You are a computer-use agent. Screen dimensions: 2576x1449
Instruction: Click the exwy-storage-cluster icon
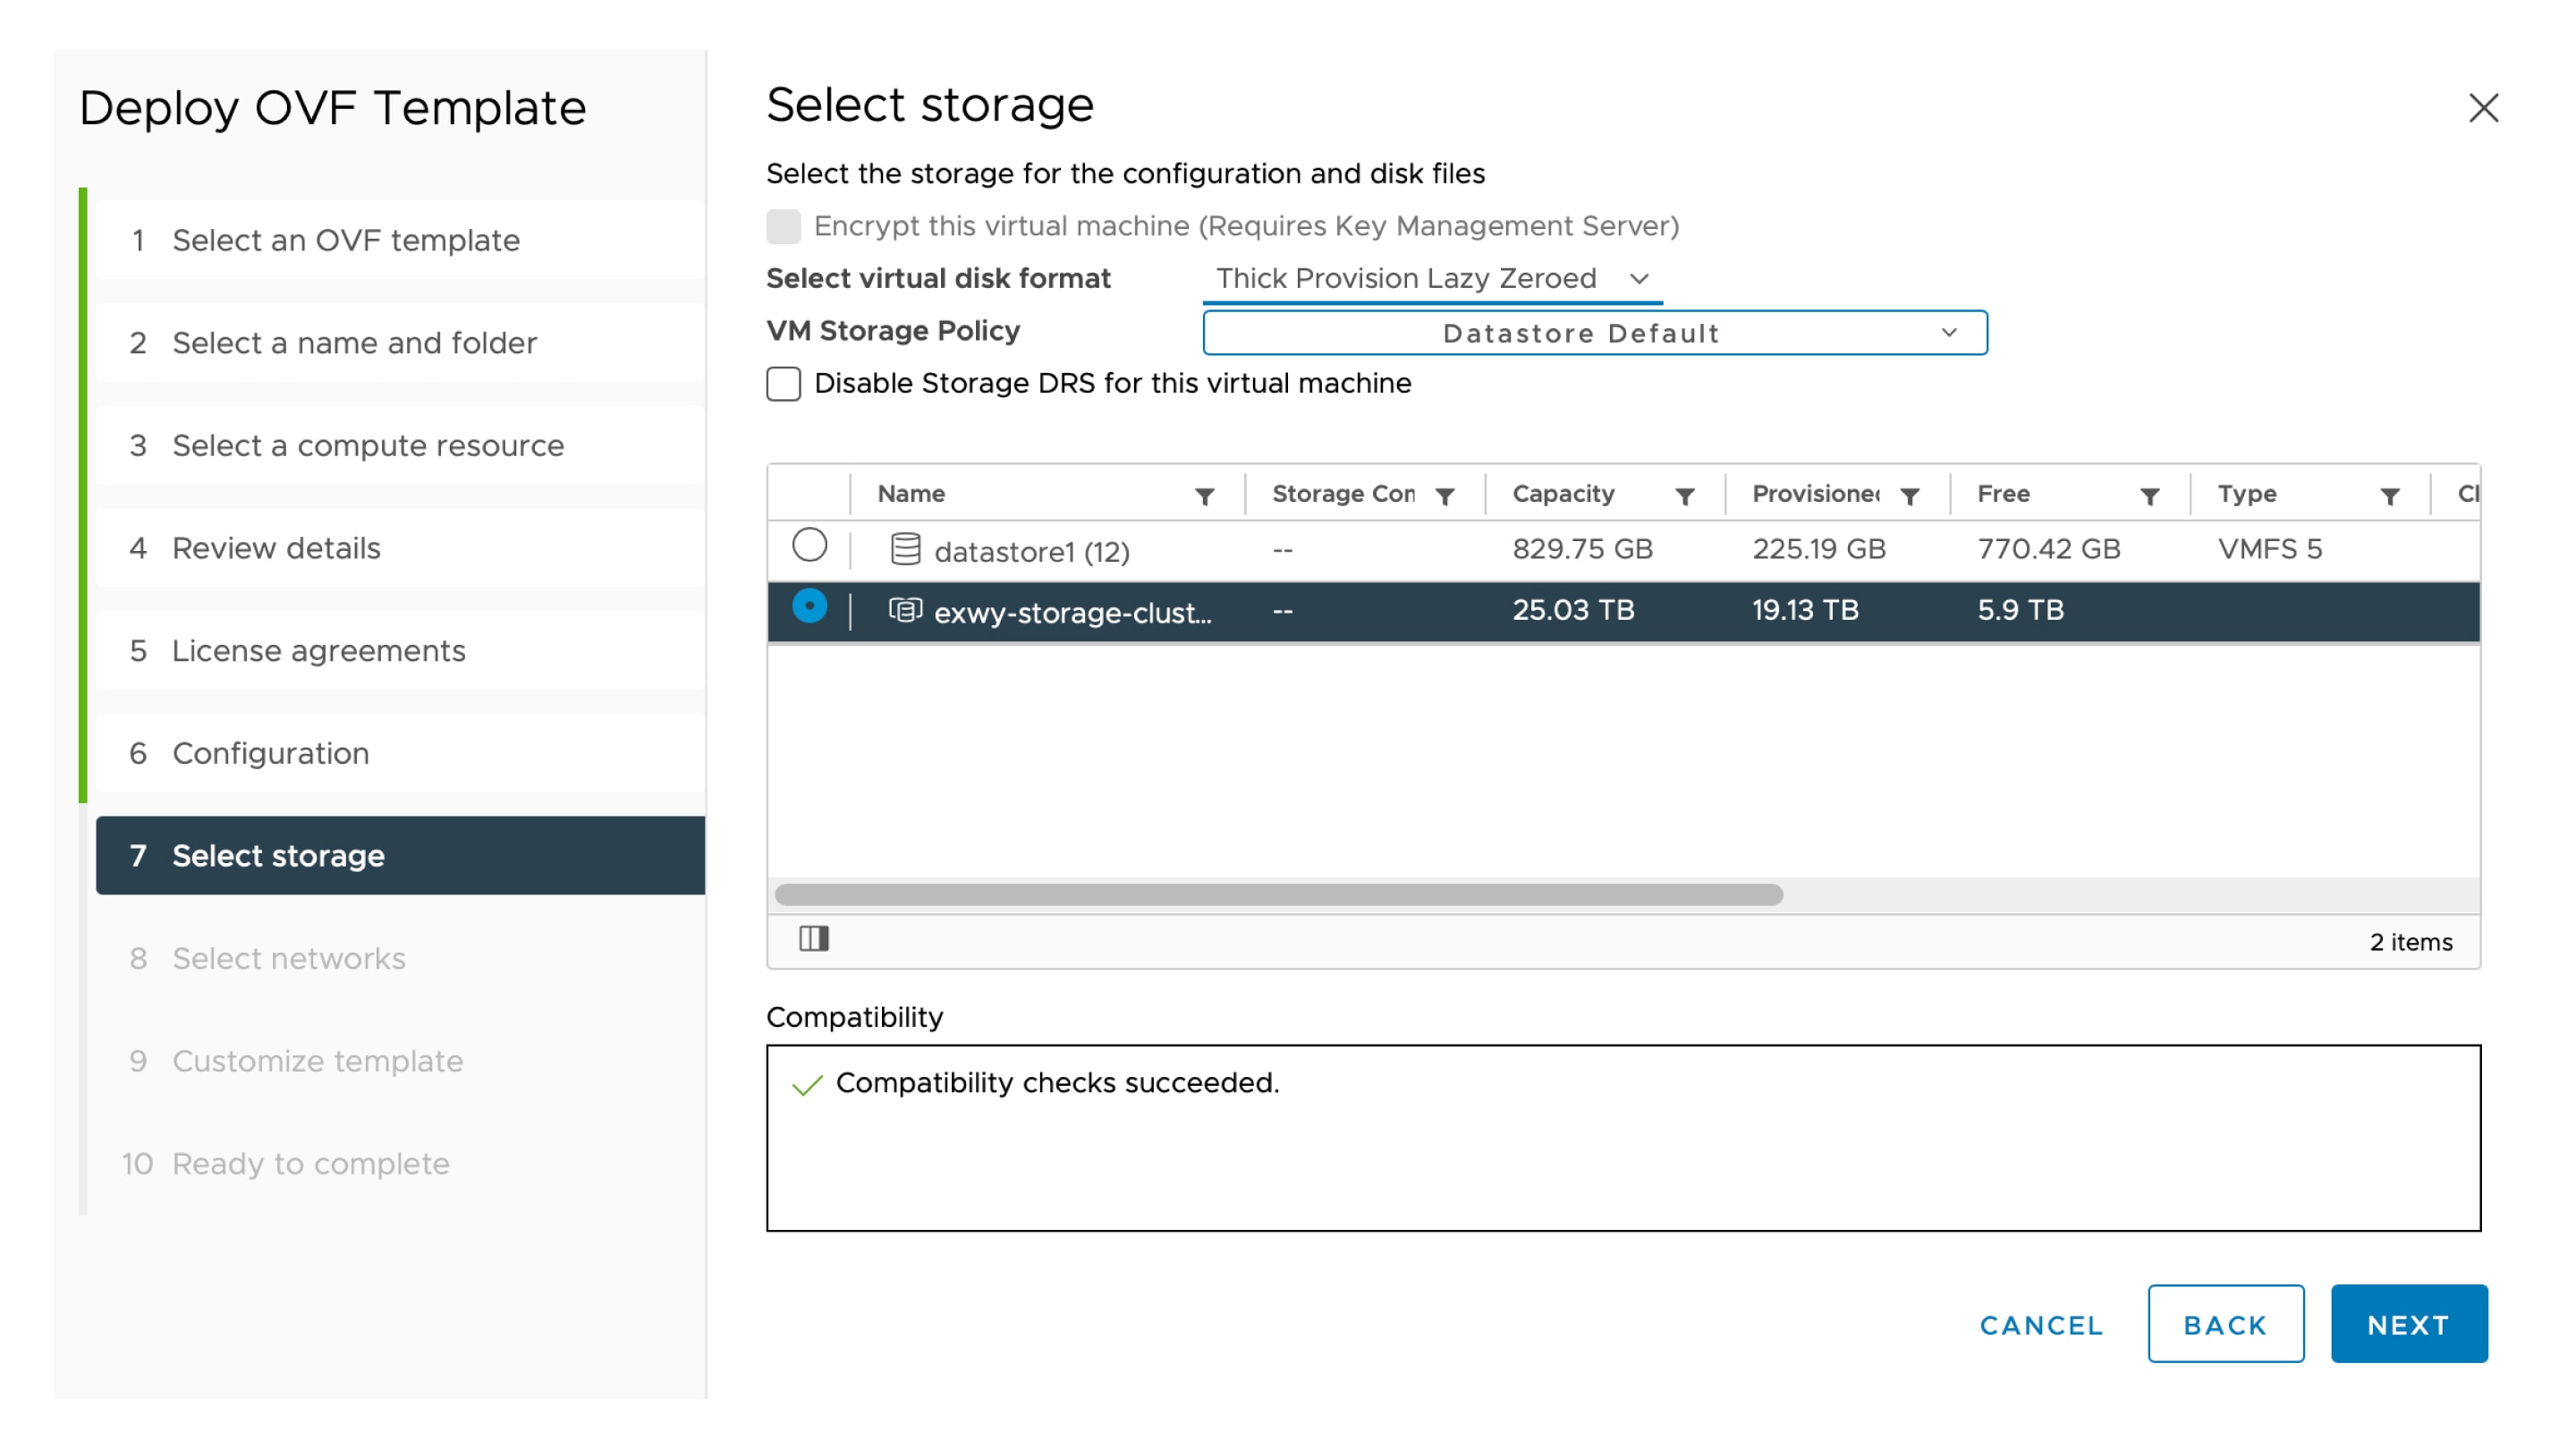point(905,610)
